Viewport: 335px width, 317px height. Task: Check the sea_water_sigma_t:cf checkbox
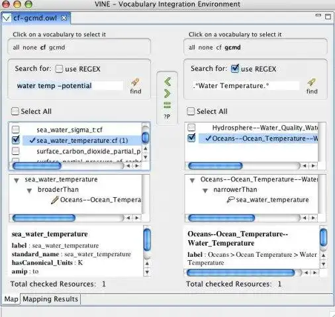15,130
